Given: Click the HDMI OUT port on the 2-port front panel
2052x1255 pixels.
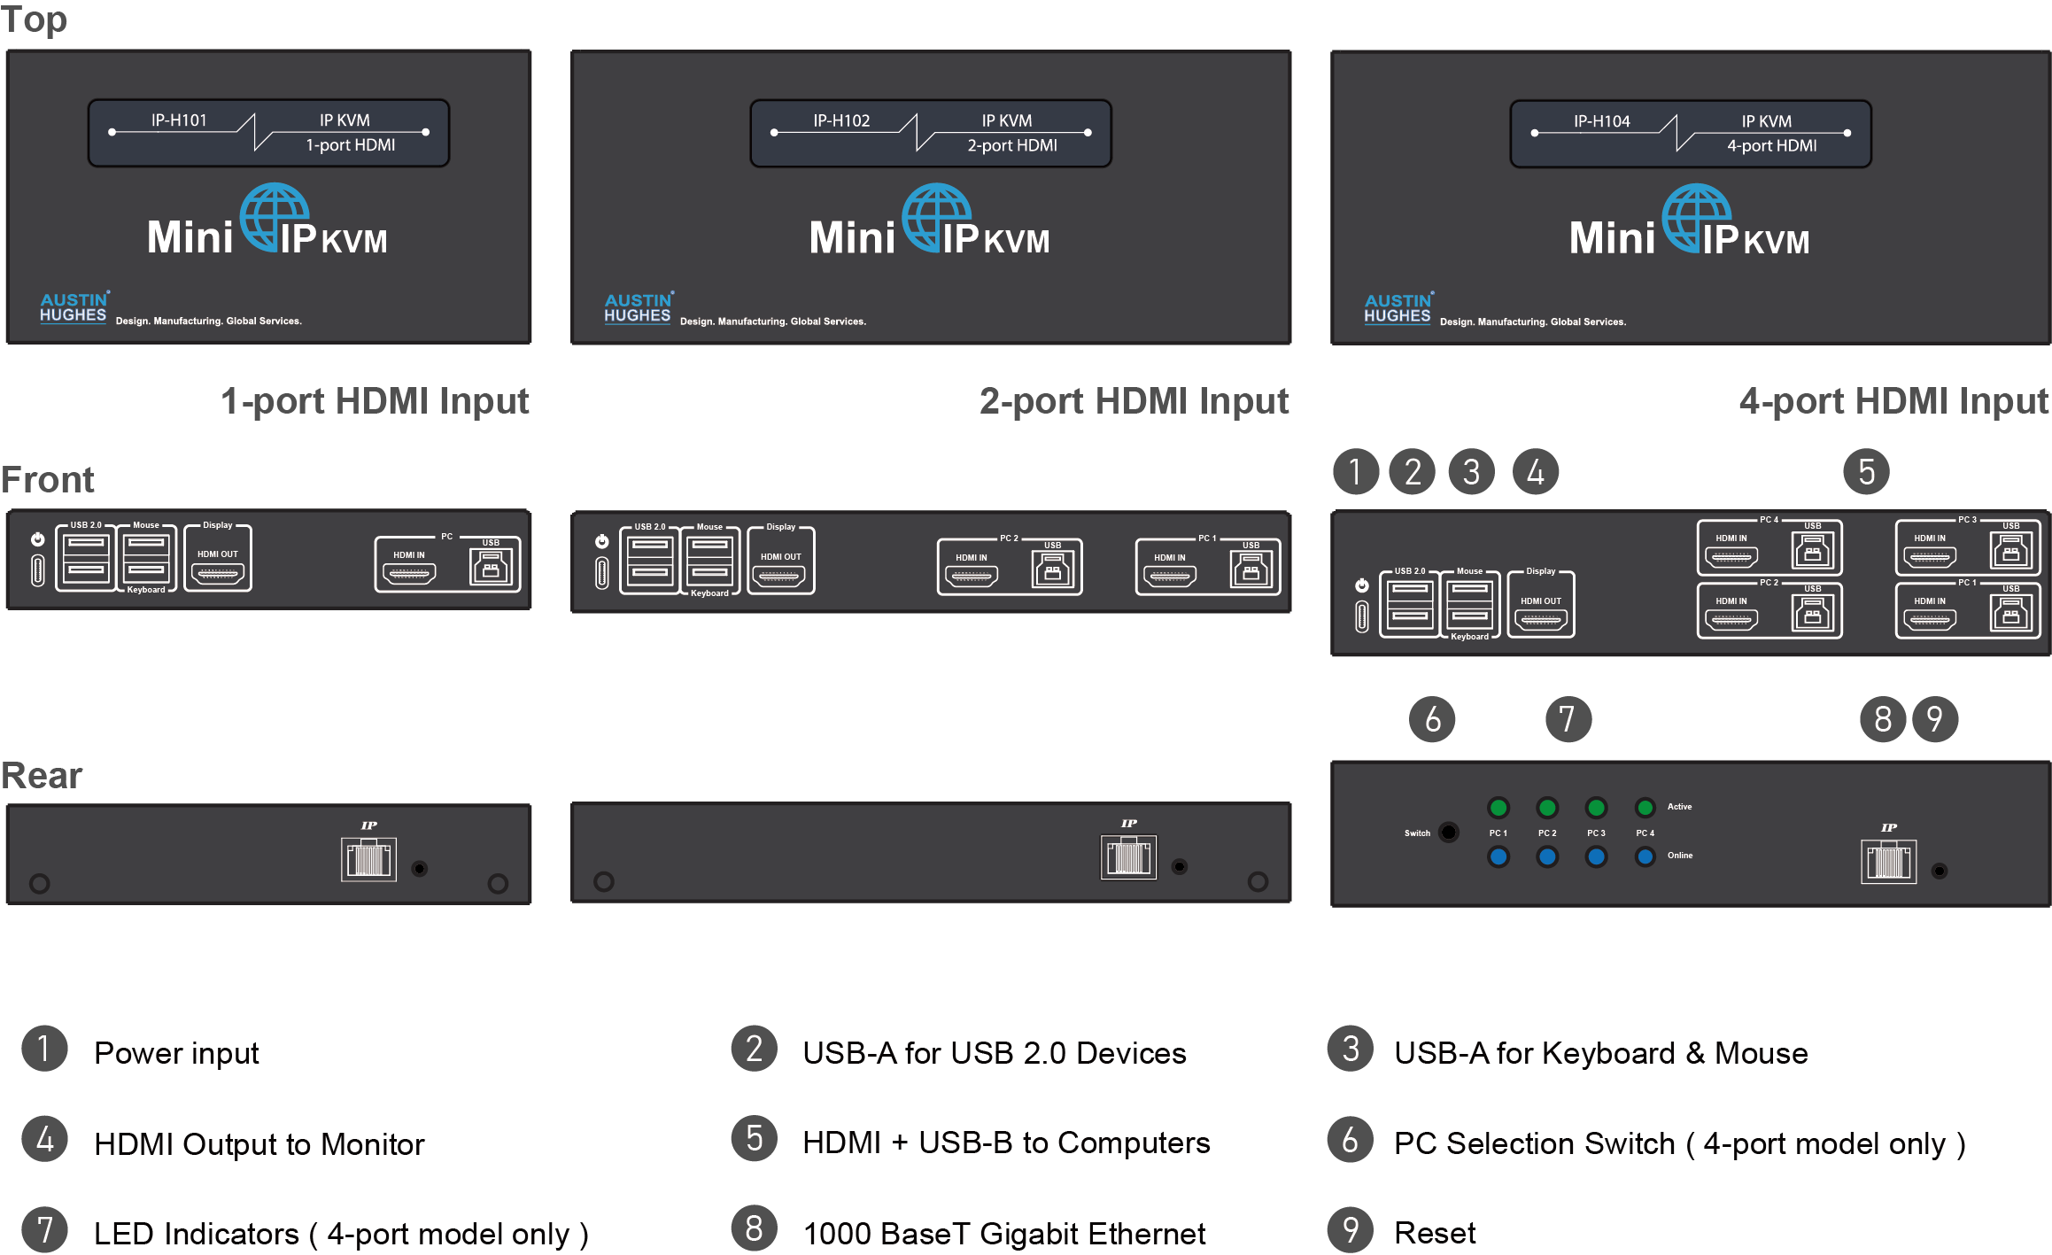Looking at the screenshot, I should 779,577.
